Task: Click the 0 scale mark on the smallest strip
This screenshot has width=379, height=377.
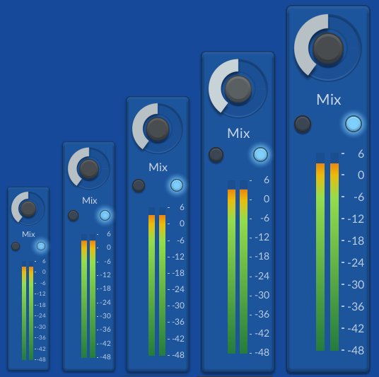Action: 44,272
